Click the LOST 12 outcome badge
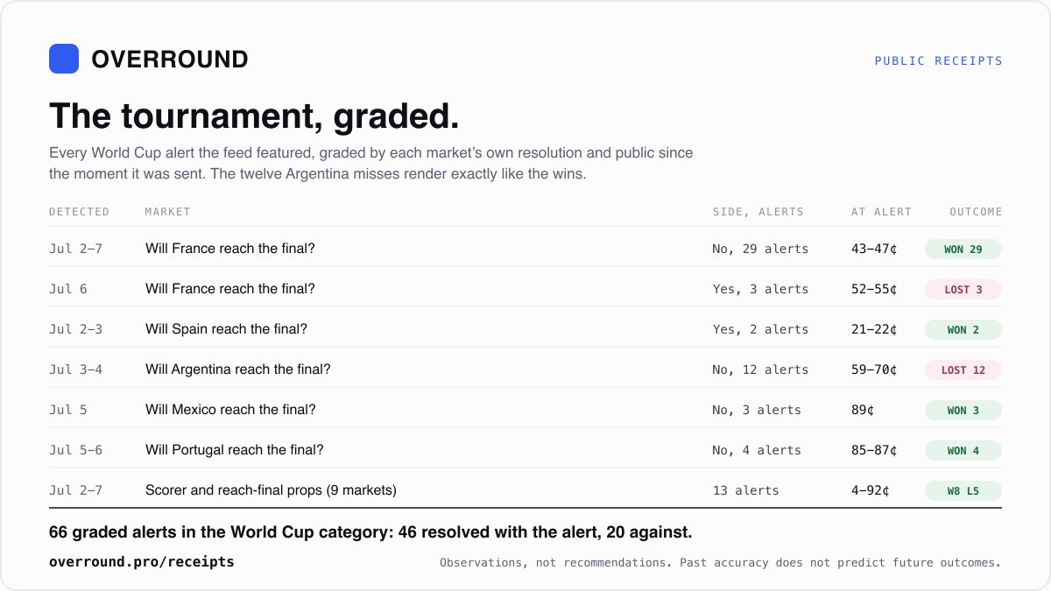This screenshot has width=1051, height=591. pyautogui.click(x=963, y=370)
